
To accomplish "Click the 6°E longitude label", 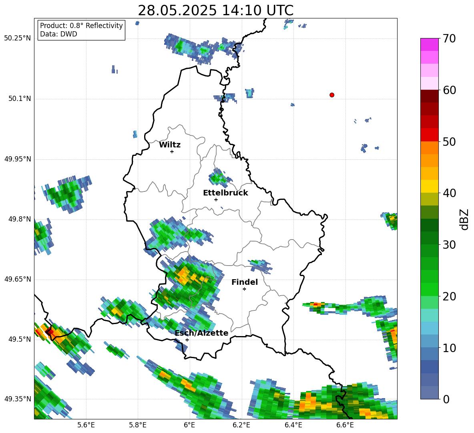I will tap(189, 425).
